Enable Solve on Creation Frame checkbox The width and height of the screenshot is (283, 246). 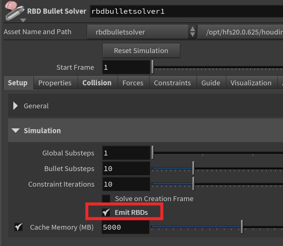click(x=106, y=199)
